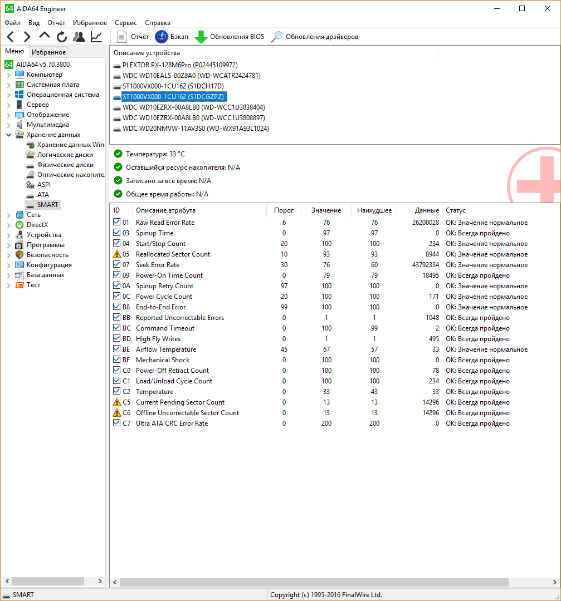Expand the Компьютер tree node
This screenshot has height=601, width=561.
[8, 75]
